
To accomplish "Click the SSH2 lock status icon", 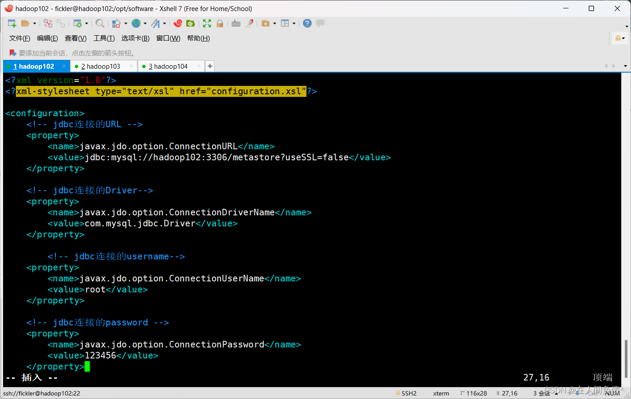I will pos(398,393).
